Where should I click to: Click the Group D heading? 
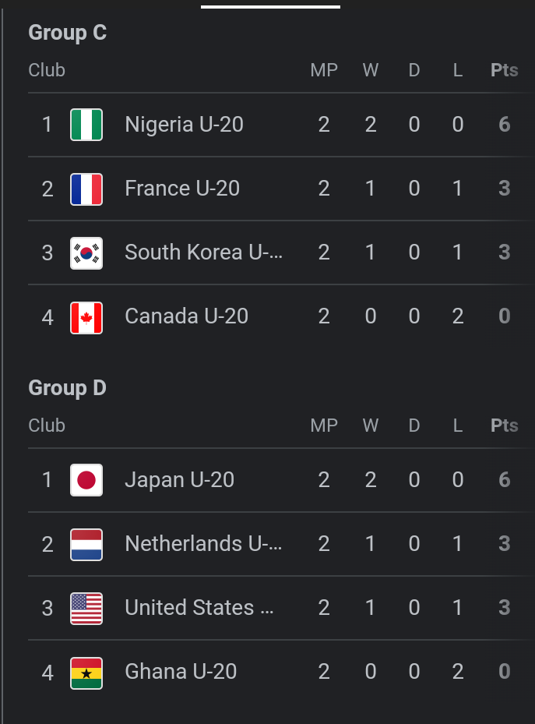point(68,388)
